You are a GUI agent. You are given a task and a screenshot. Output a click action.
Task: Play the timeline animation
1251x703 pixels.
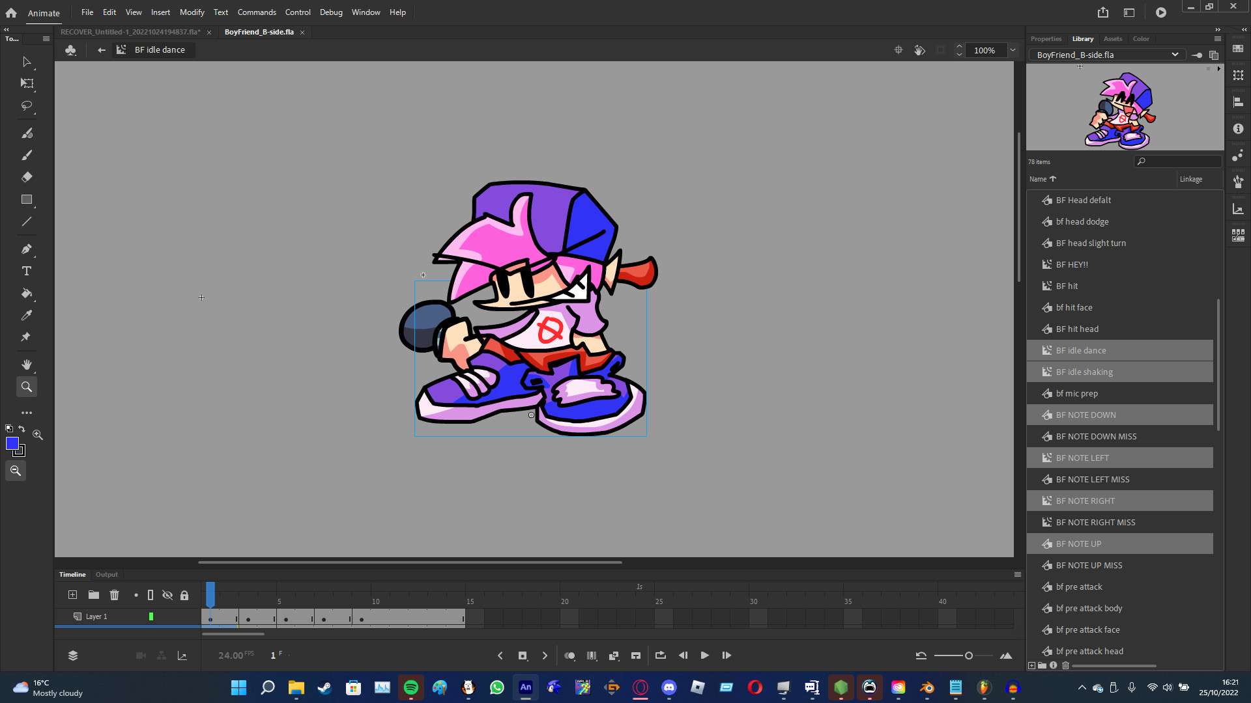tap(704, 655)
